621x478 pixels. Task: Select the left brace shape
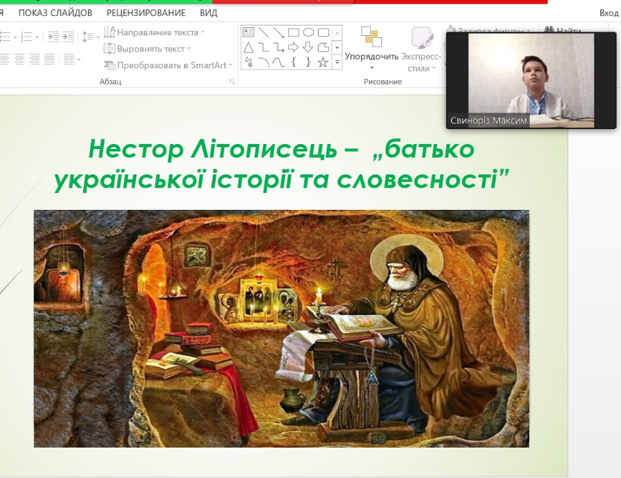pos(294,62)
